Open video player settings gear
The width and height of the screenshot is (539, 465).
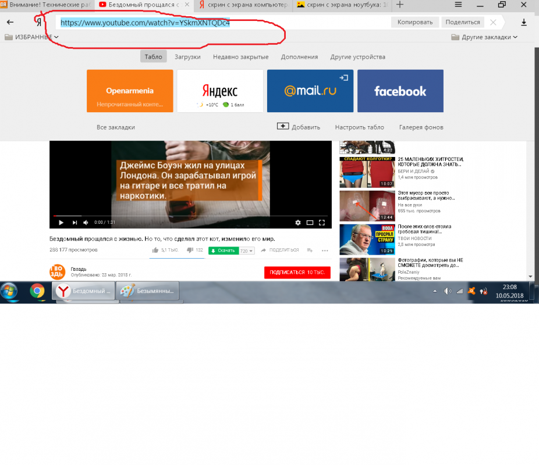[298, 223]
